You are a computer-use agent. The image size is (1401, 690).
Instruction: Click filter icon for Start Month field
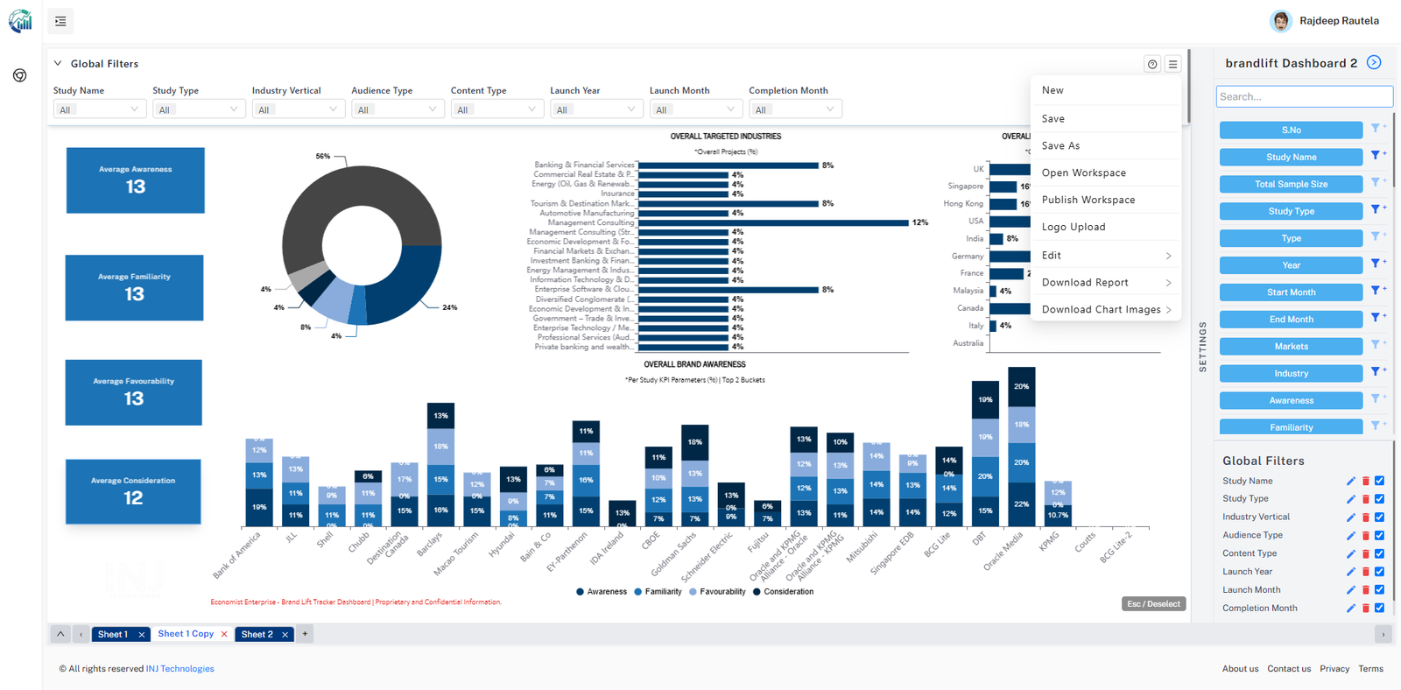point(1376,292)
